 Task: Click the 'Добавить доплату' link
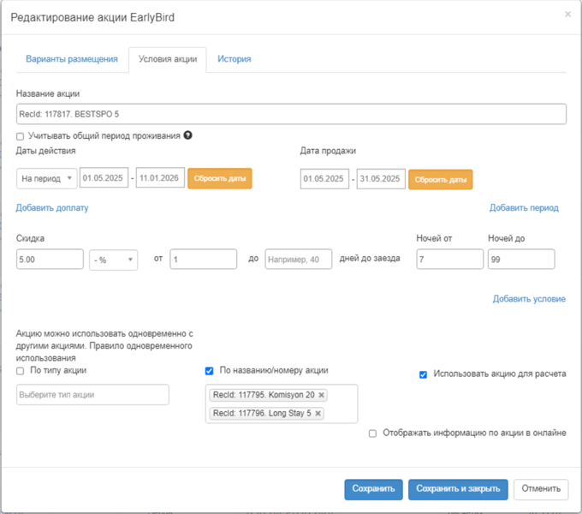click(x=52, y=207)
